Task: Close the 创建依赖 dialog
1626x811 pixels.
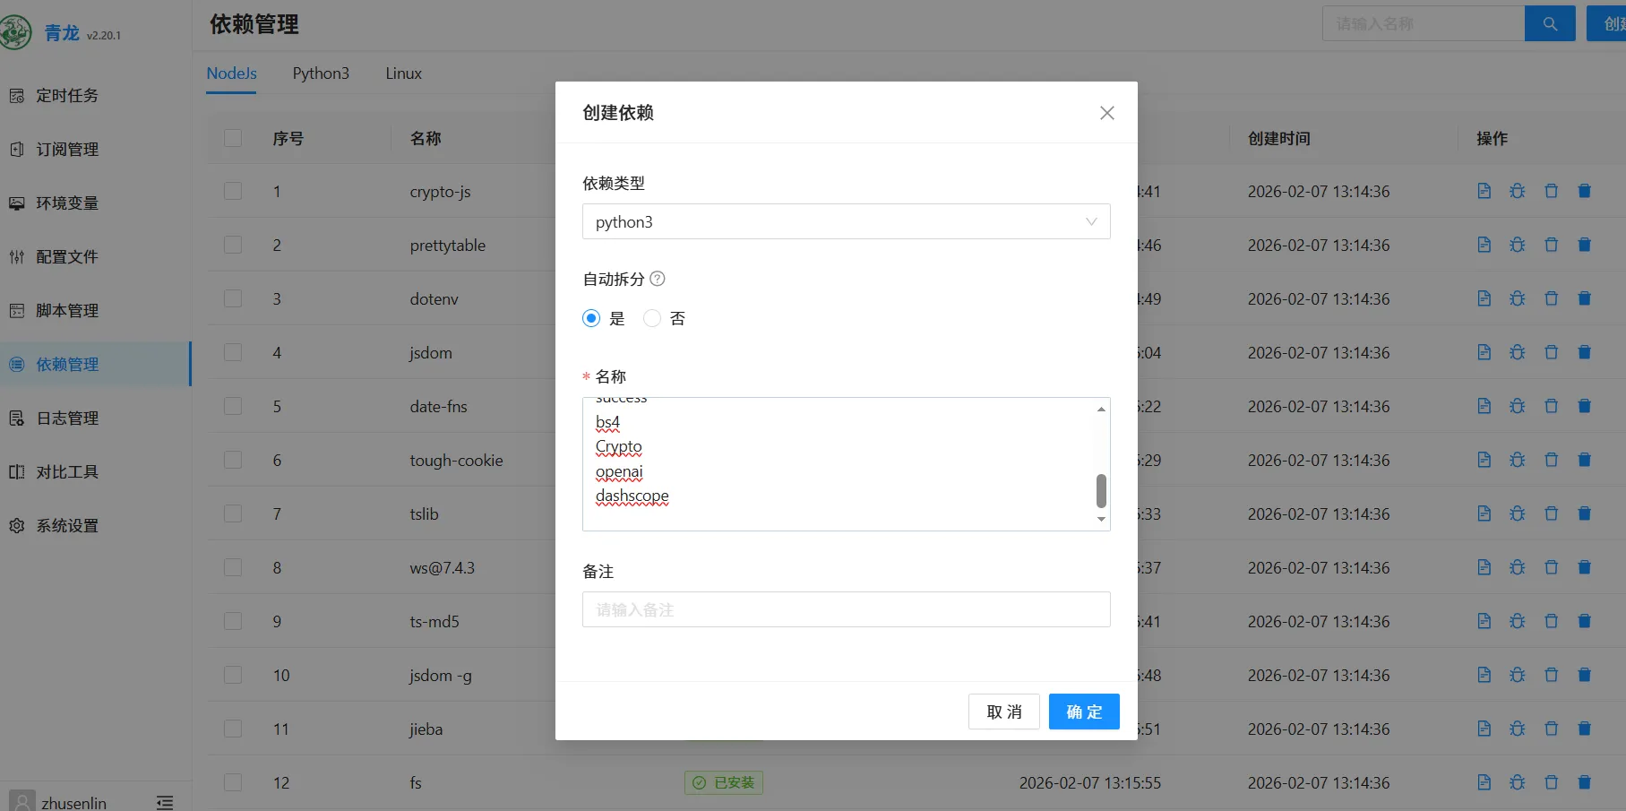Action: [1106, 113]
